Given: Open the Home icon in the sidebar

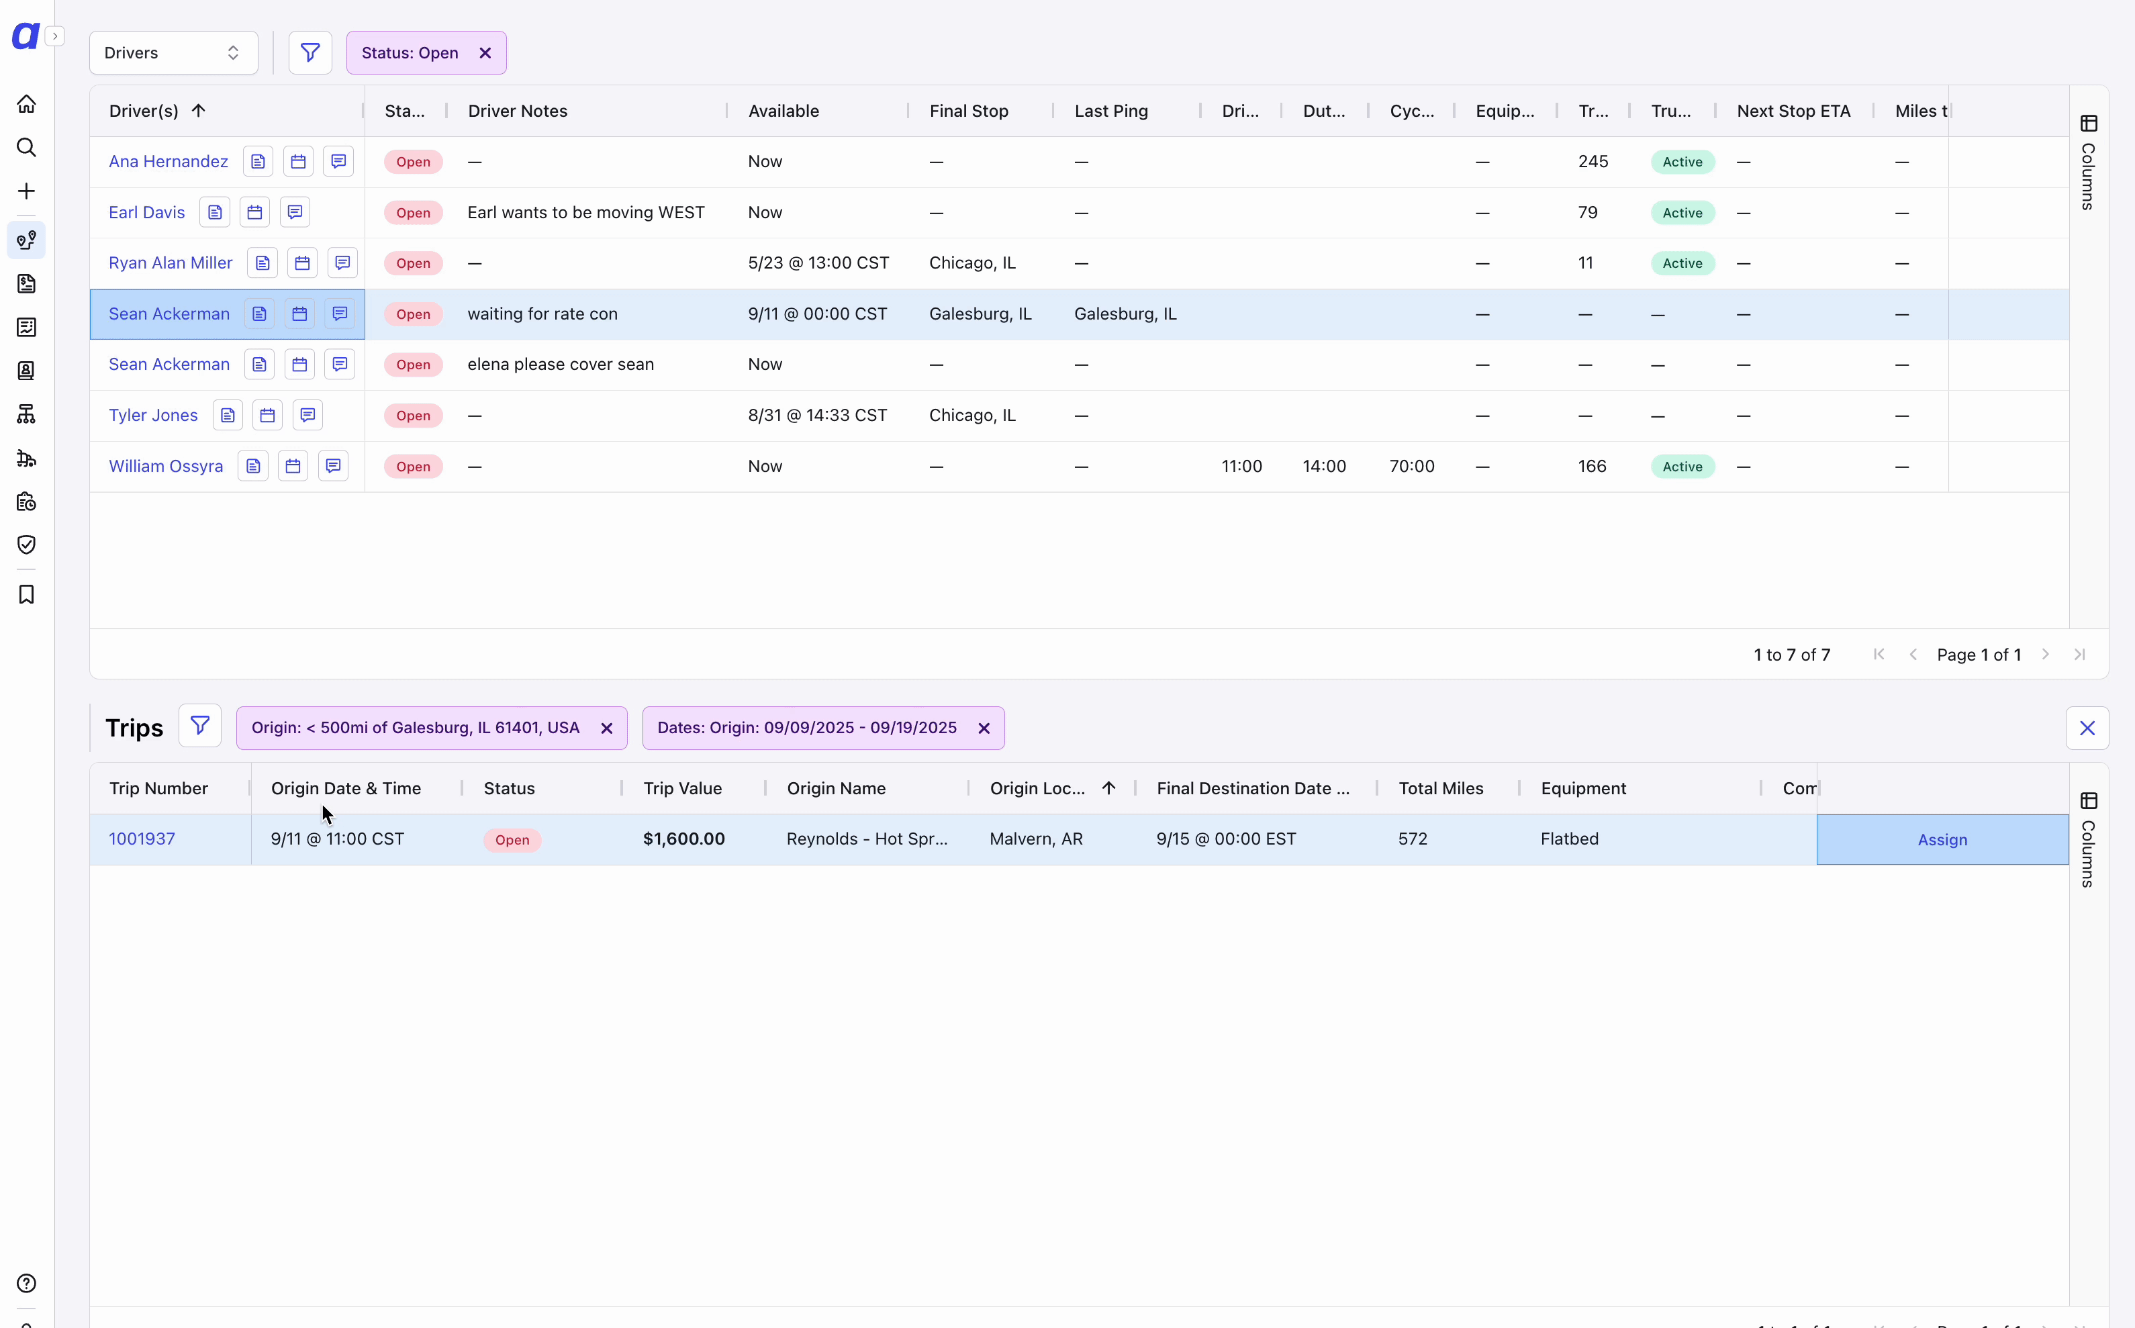Looking at the screenshot, I should point(26,103).
